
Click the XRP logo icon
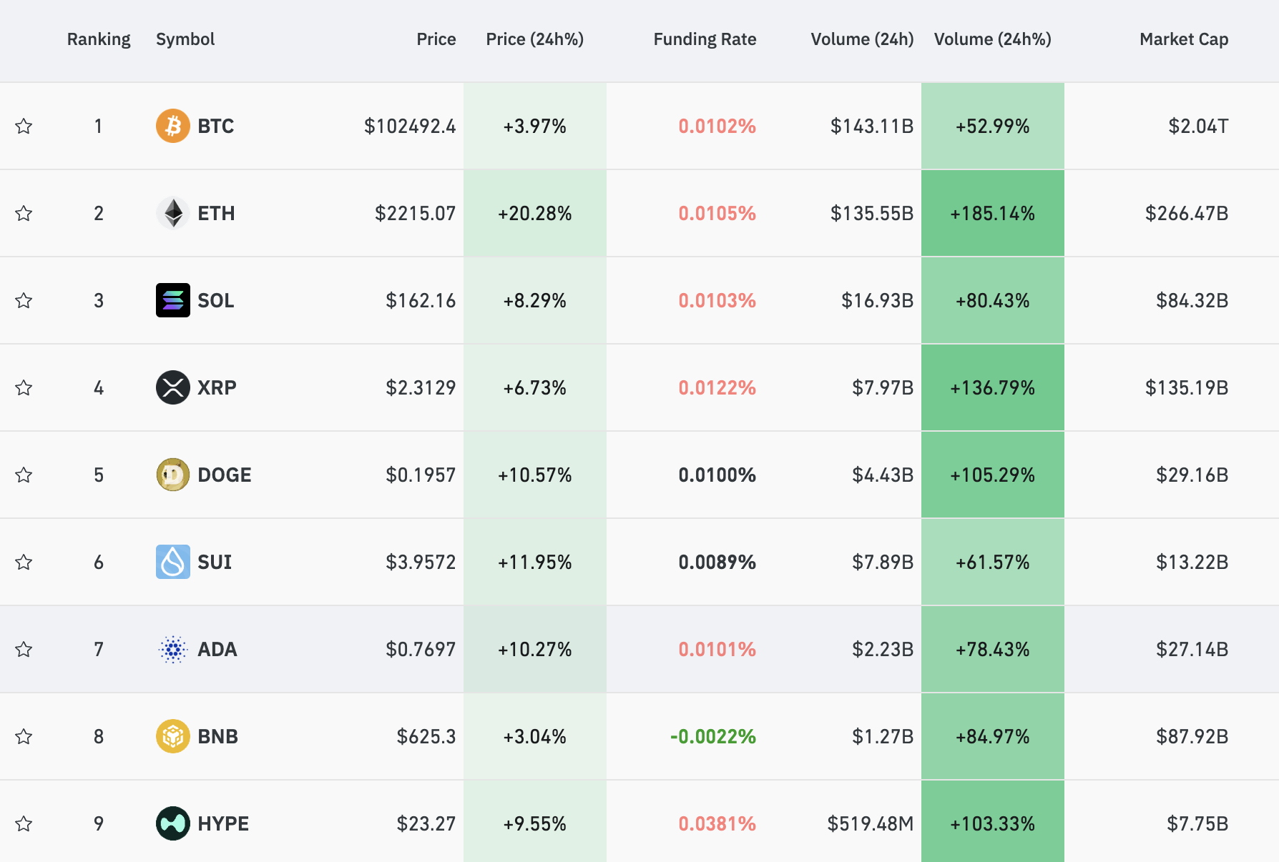[x=172, y=387]
